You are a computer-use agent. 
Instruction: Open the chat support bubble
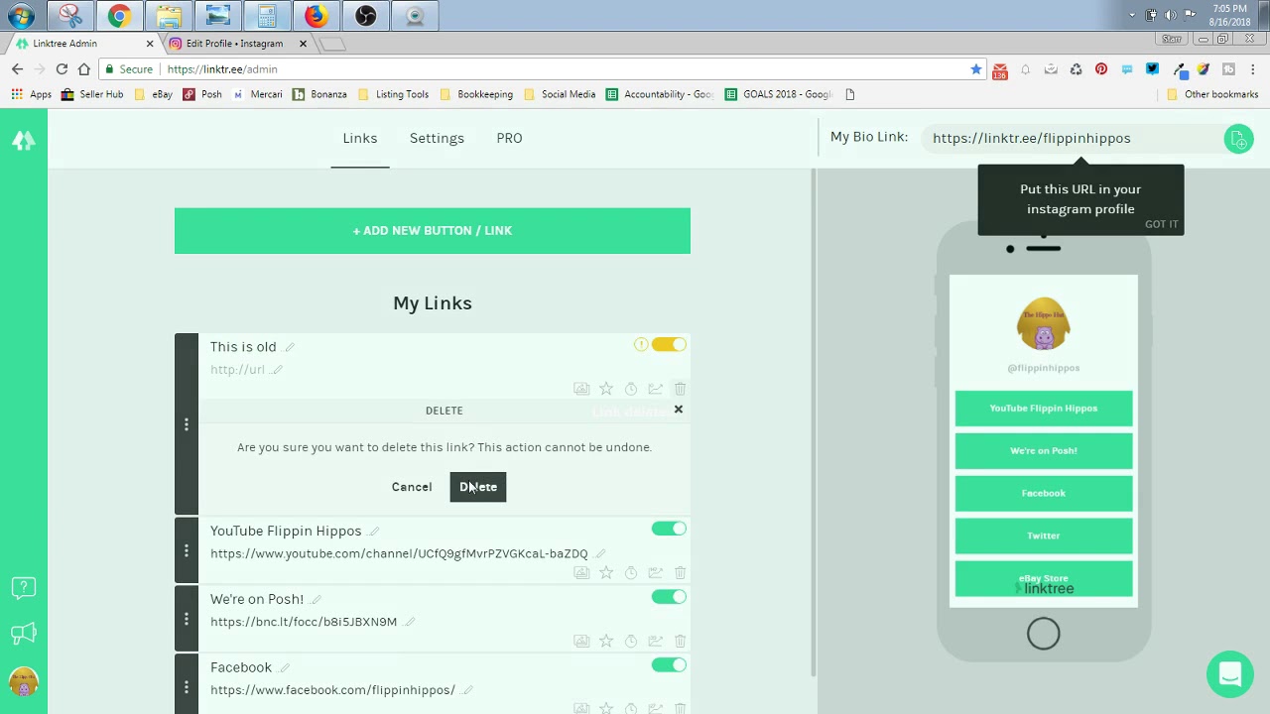[1229, 674]
